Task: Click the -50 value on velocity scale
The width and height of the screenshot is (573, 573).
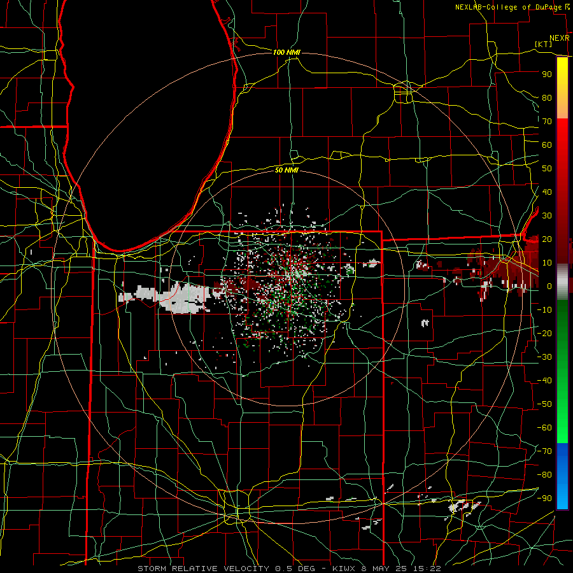Action: 545,404
